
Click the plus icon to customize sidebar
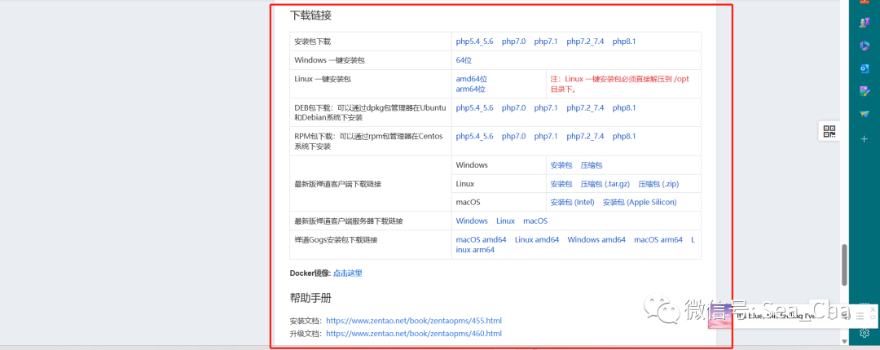click(865, 138)
